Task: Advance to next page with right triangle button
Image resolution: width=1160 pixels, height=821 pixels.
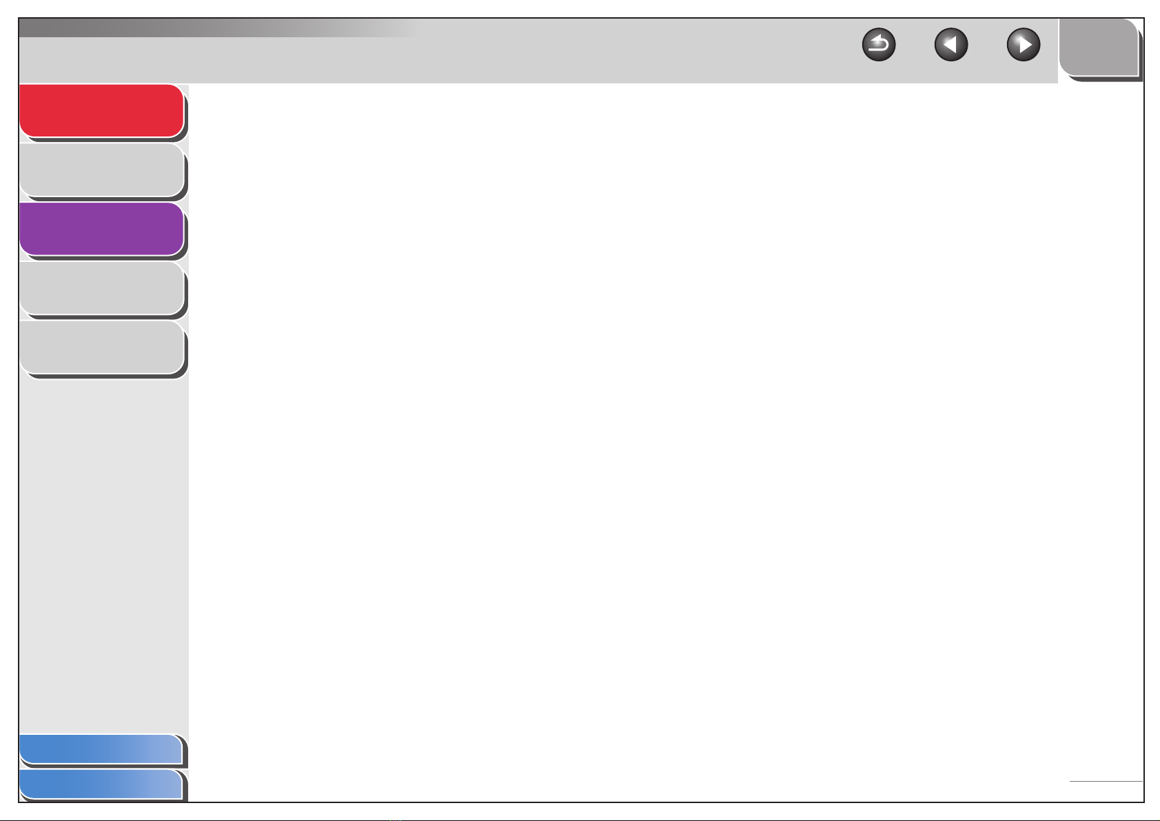Action: tap(1024, 45)
